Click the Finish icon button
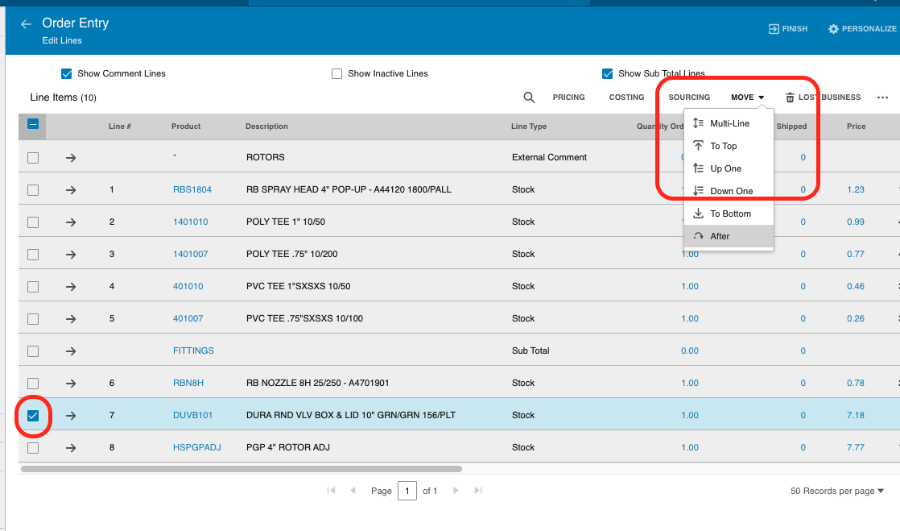Viewport: 900px width, 531px height. 787,29
